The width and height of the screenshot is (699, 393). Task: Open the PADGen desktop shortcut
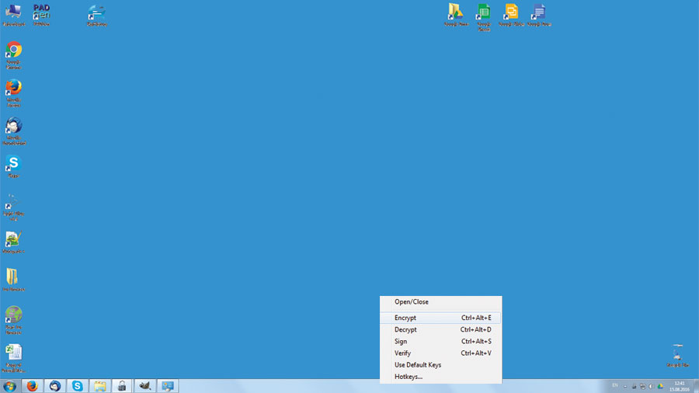click(x=41, y=15)
